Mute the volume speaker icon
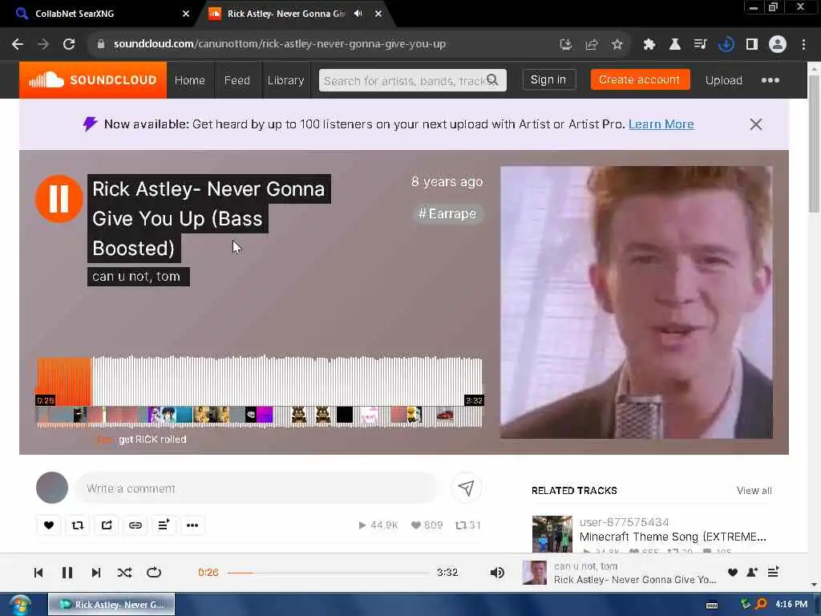 (497, 573)
